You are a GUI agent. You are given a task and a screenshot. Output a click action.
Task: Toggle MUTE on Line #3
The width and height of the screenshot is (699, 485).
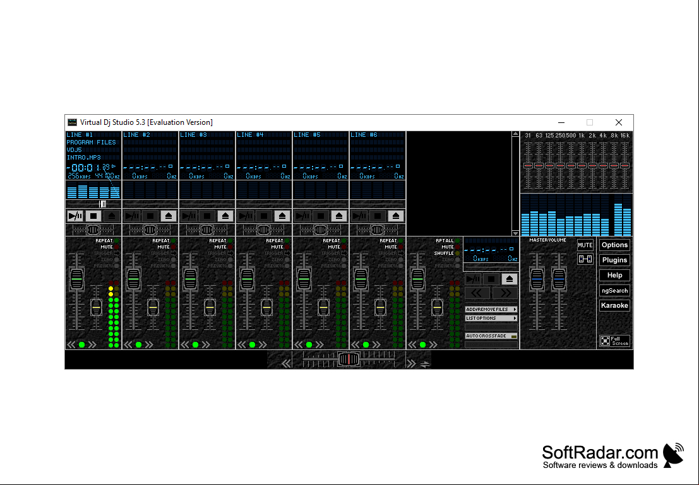224,247
